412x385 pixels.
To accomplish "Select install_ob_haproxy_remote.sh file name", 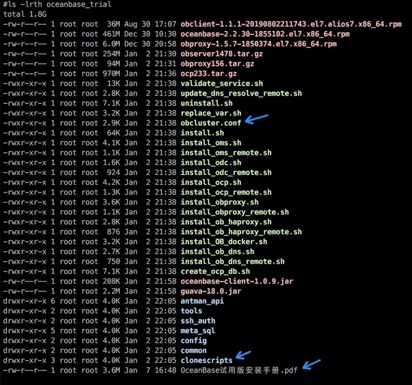I will pyautogui.click(x=241, y=232).
